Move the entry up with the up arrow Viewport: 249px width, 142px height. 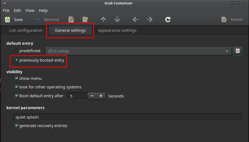[x=103, y=19]
